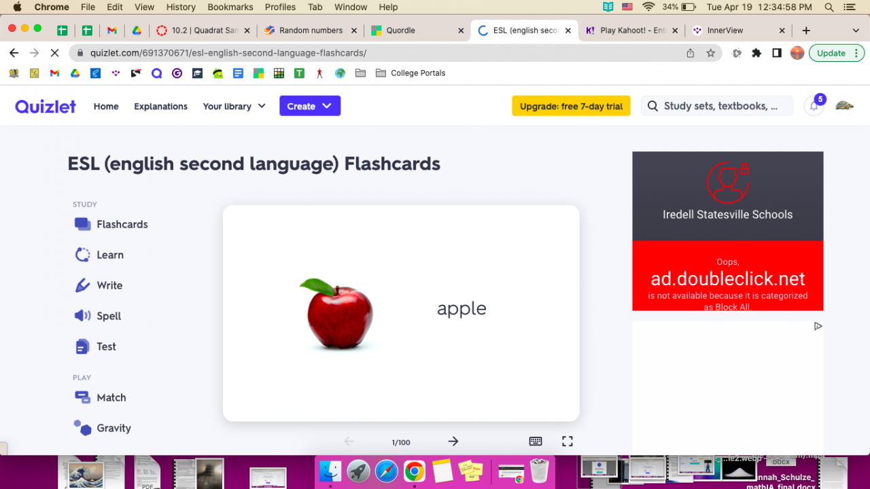This screenshot has height=489, width=870.
Task: Open a new Chrome tab
Action: point(806,31)
